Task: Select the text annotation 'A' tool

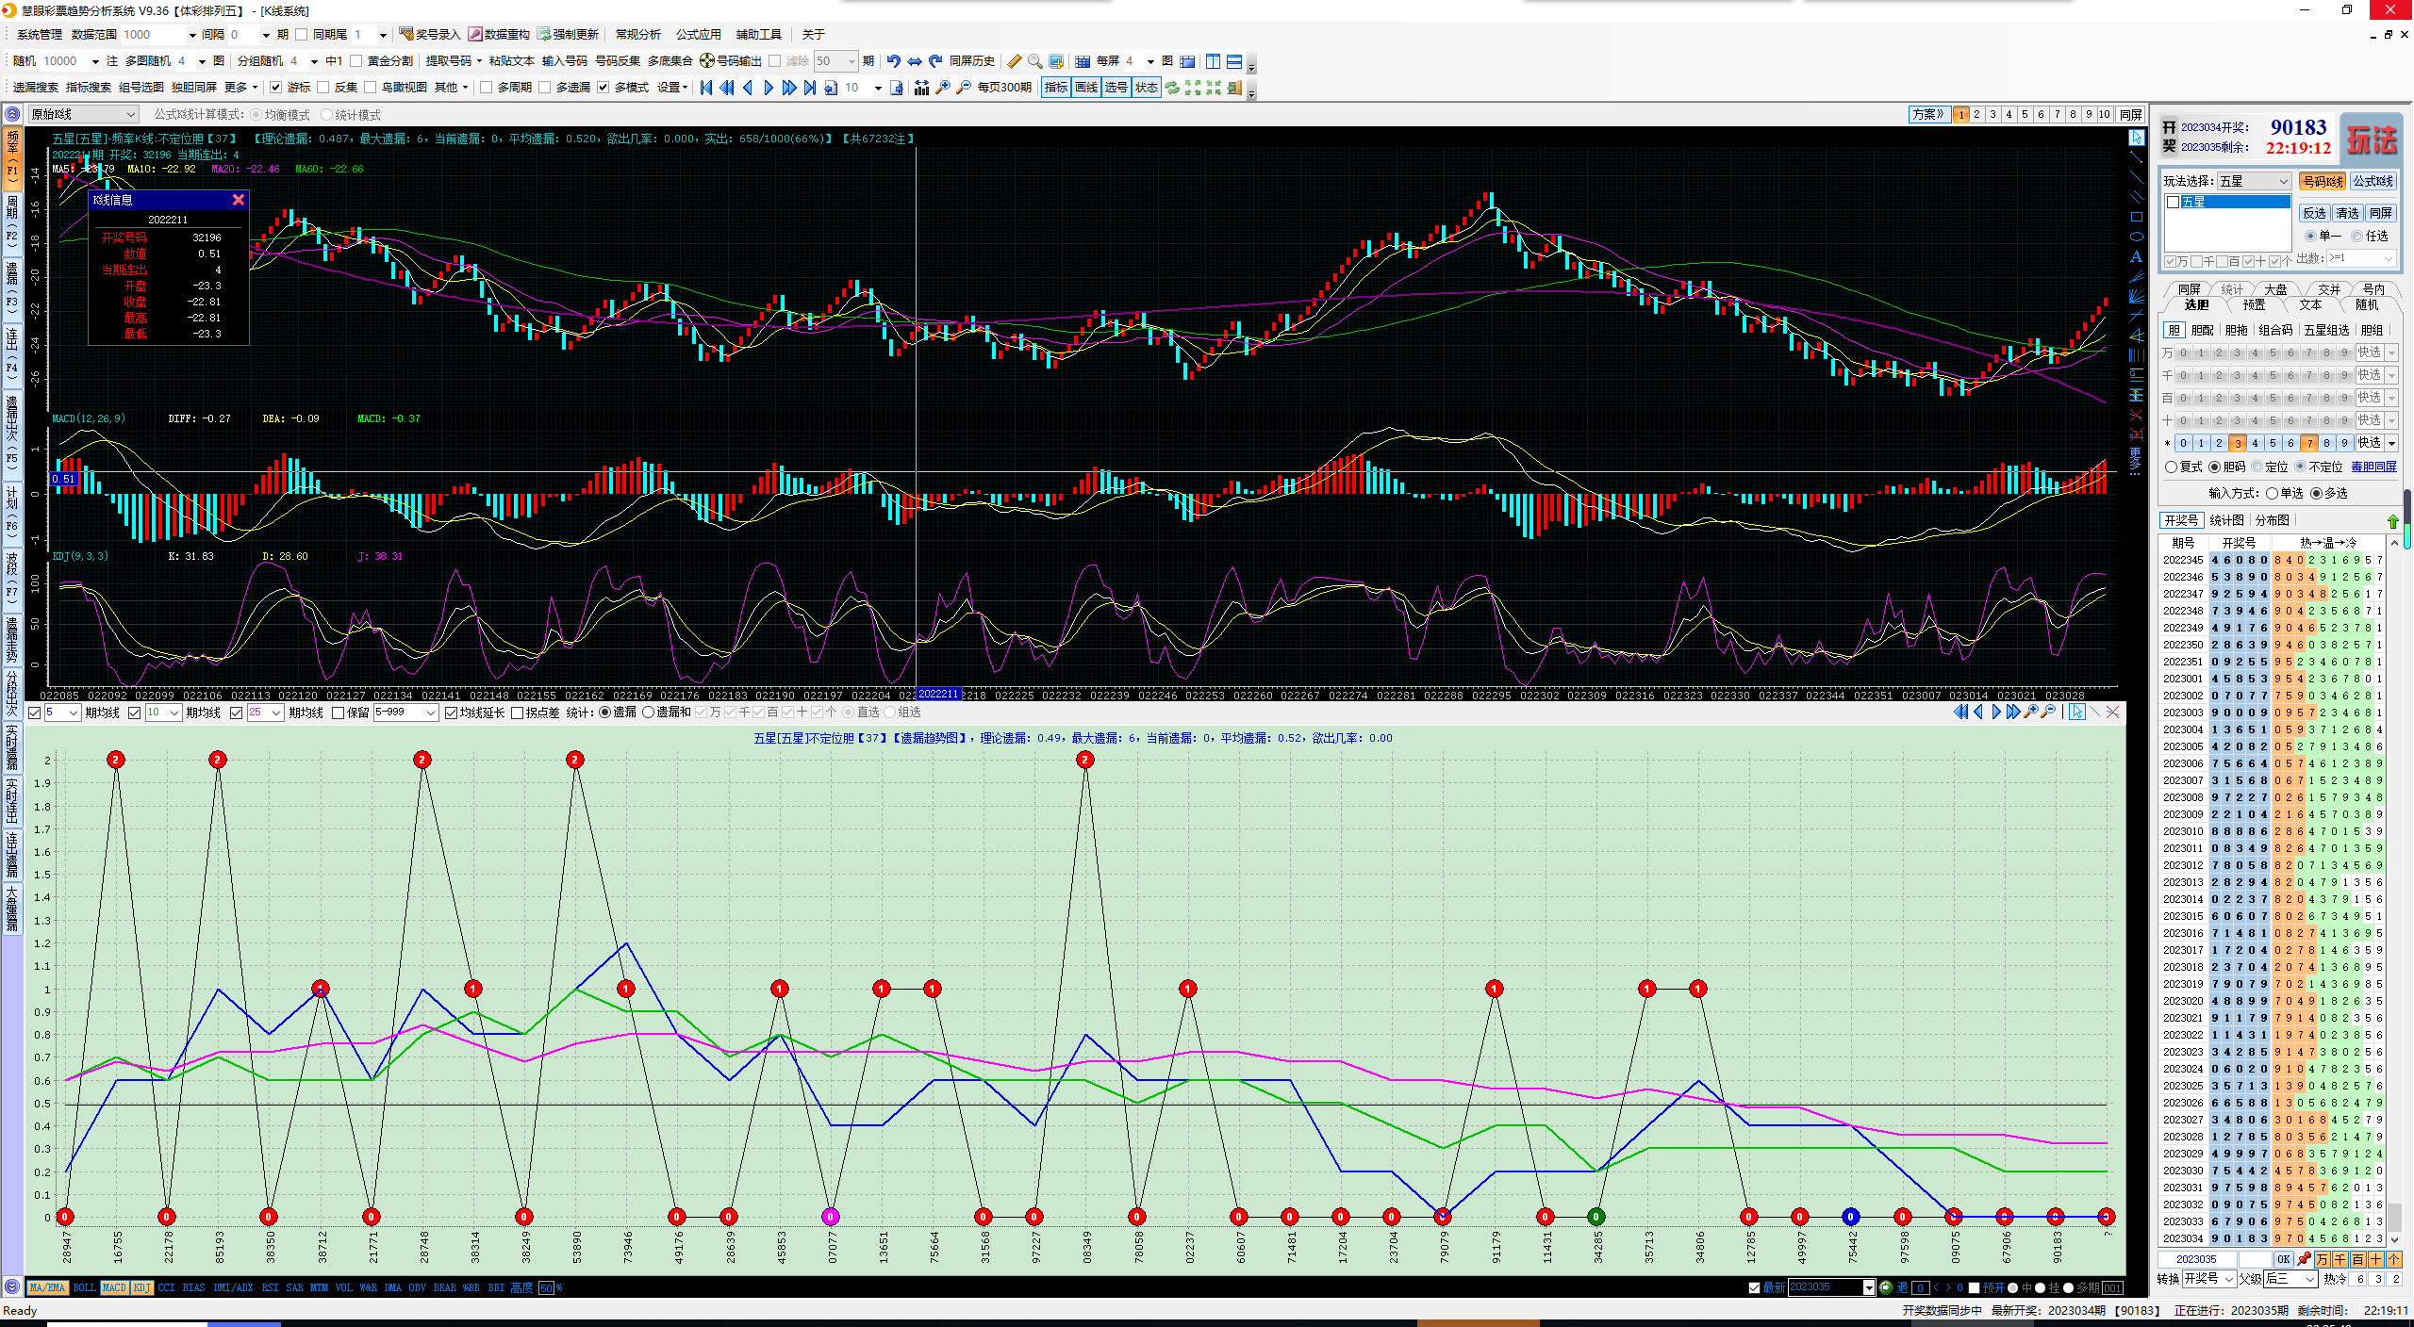Action: (x=2137, y=256)
